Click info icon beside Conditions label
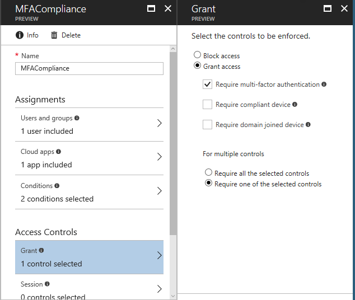Viewport: 355px width, 300px height. point(57,185)
